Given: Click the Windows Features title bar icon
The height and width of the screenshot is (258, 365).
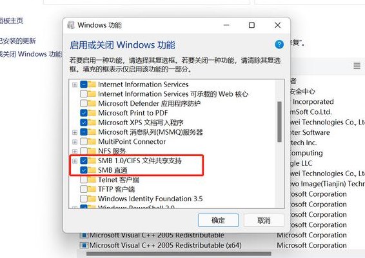Looking at the screenshot, I should (x=71, y=25).
